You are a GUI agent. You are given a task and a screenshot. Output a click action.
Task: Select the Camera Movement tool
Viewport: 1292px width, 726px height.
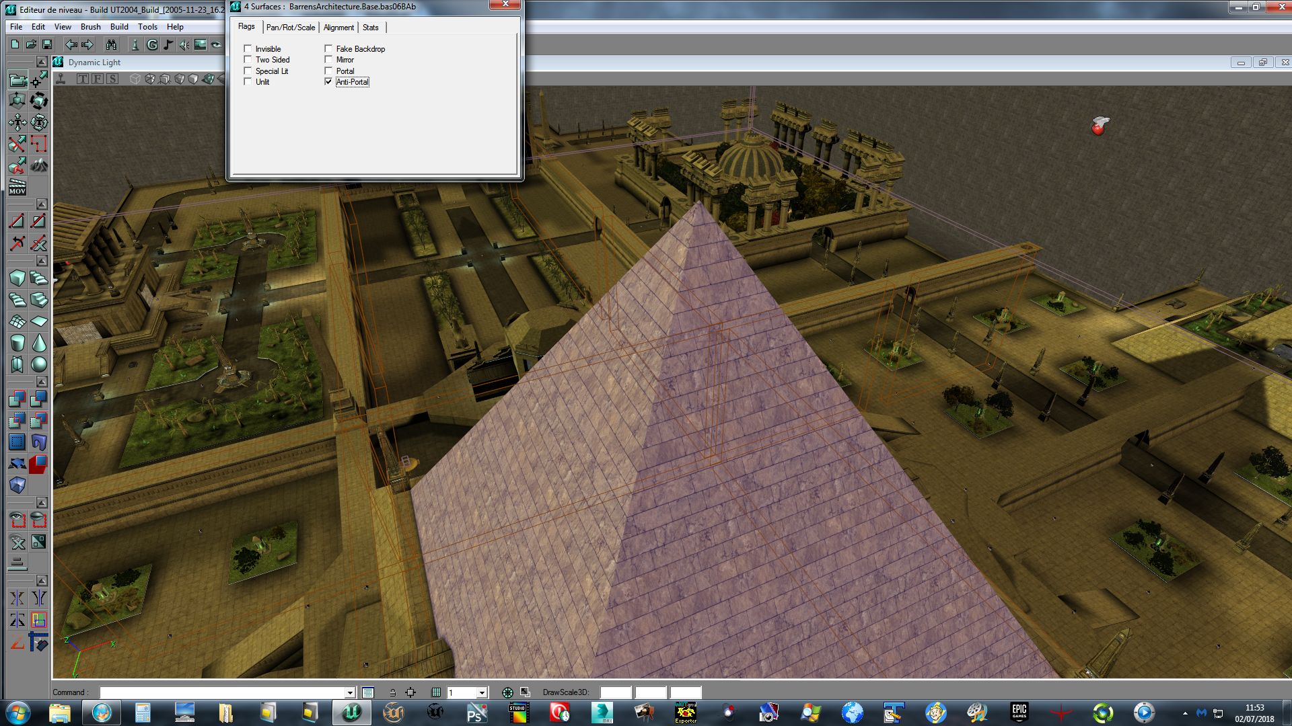point(17,80)
